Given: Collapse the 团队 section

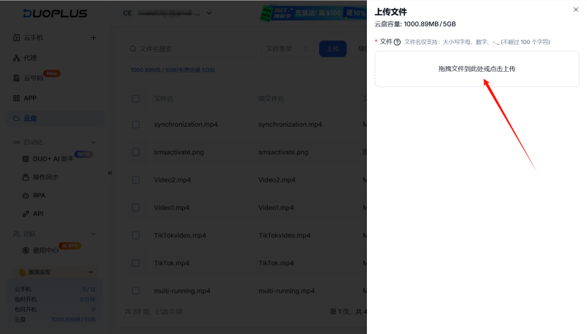Looking at the screenshot, I should tap(93, 234).
